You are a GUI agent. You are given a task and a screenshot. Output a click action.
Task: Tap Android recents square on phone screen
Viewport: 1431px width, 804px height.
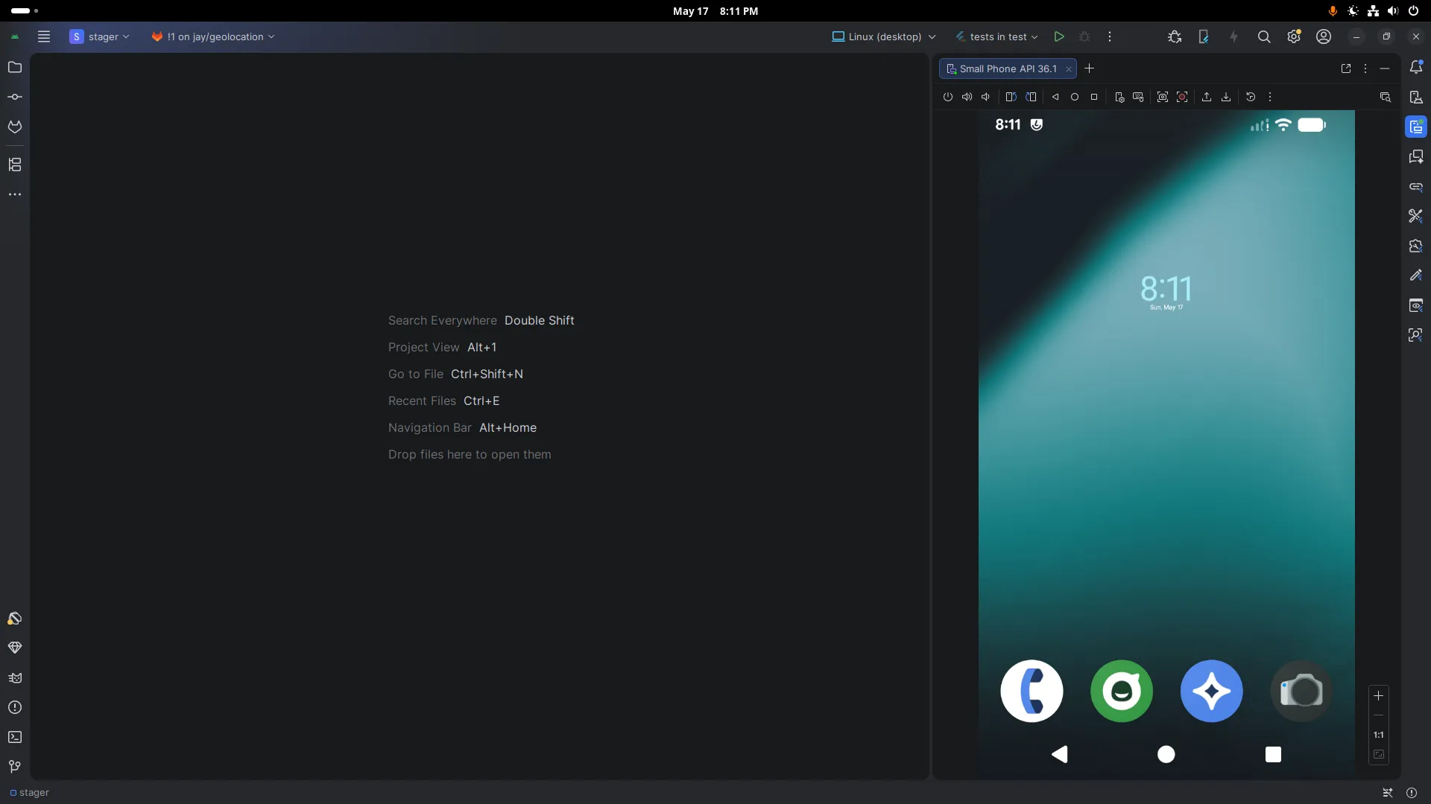click(1274, 754)
